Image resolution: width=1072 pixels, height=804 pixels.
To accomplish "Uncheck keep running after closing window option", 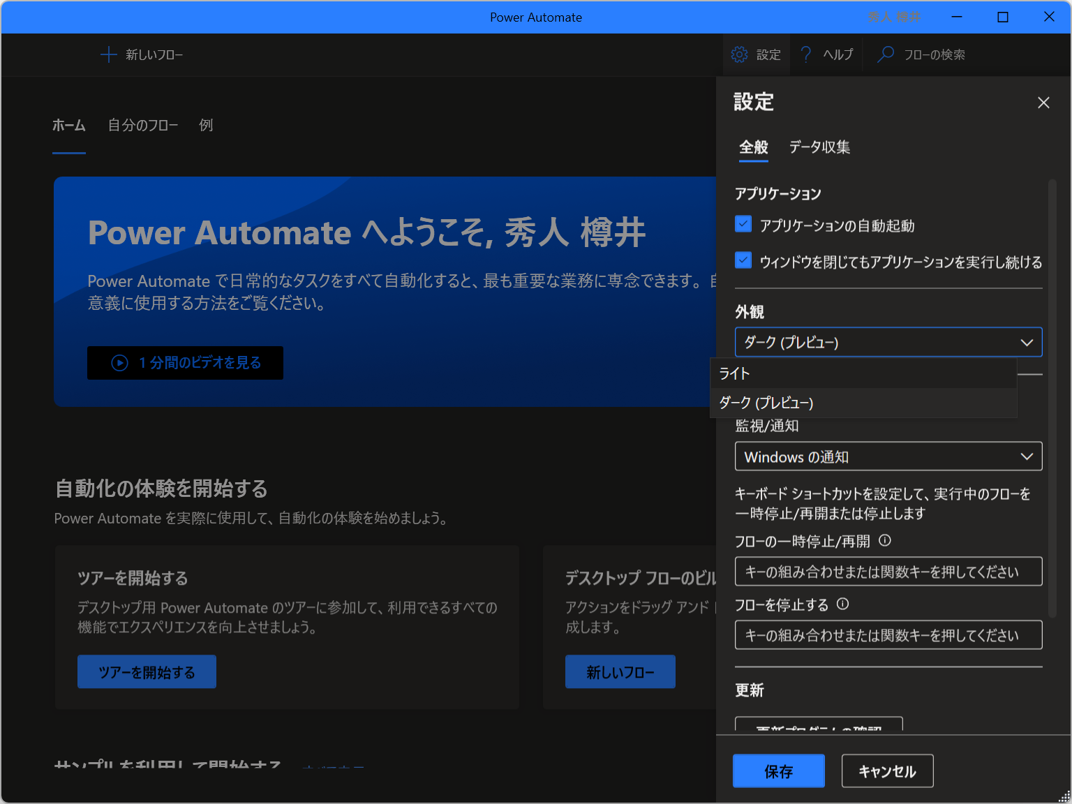I will [743, 260].
